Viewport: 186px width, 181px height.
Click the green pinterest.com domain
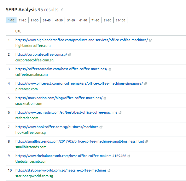tap(26, 89)
